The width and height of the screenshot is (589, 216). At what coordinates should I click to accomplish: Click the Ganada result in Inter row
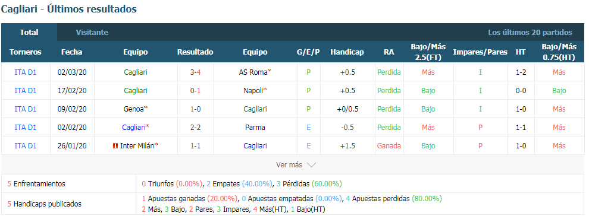point(389,146)
